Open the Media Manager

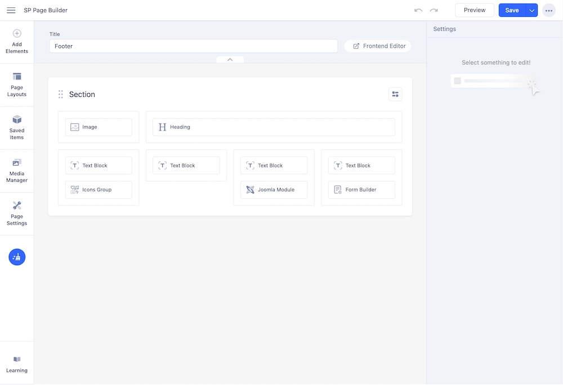pyautogui.click(x=17, y=171)
